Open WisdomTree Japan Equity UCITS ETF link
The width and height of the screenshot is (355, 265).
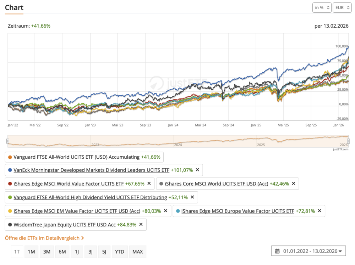[x=65, y=225]
